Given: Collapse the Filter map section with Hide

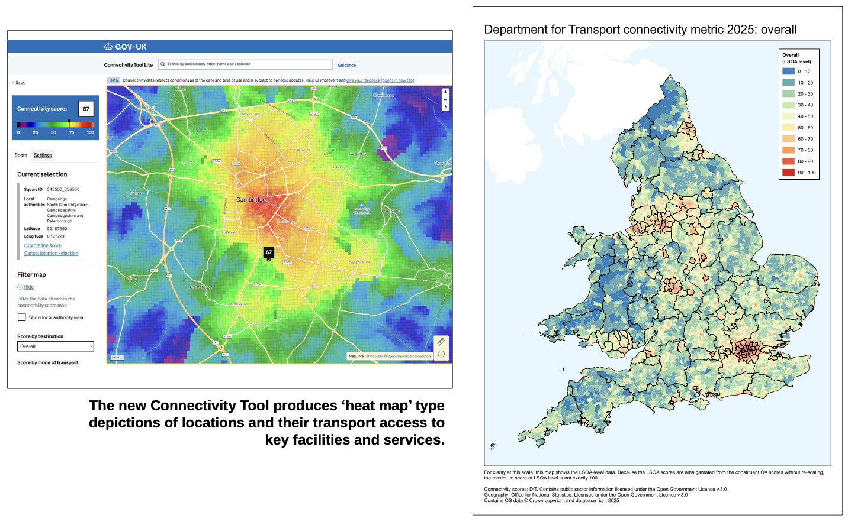Looking at the screenshot, I should (28, 287).
